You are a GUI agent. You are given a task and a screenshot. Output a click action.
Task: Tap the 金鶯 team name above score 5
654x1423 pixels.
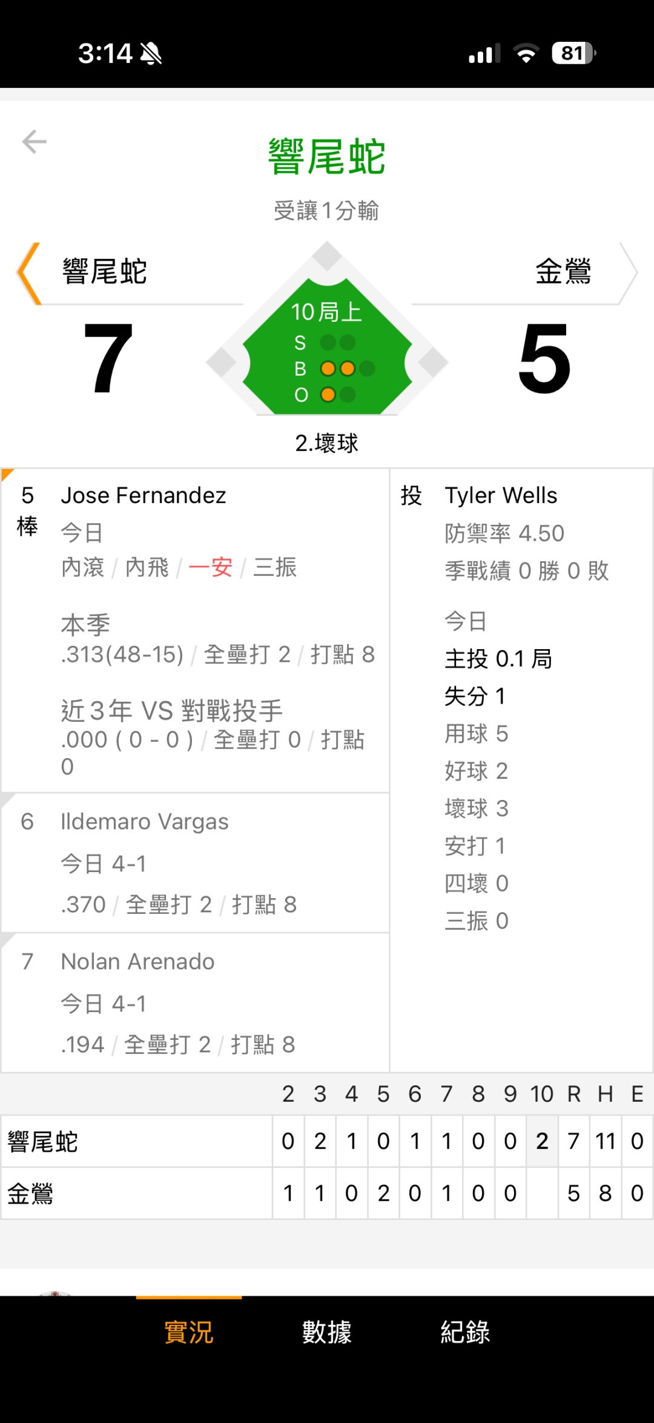[563, 271]
